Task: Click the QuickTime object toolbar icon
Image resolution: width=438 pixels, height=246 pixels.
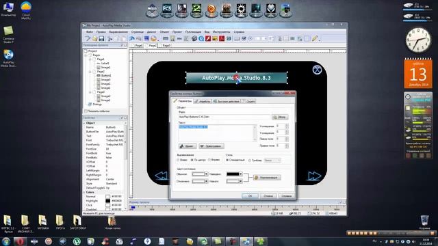Action: [x=201, y=38]
